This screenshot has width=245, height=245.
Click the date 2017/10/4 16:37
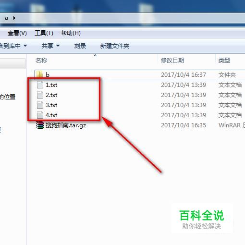coord(184,75)
